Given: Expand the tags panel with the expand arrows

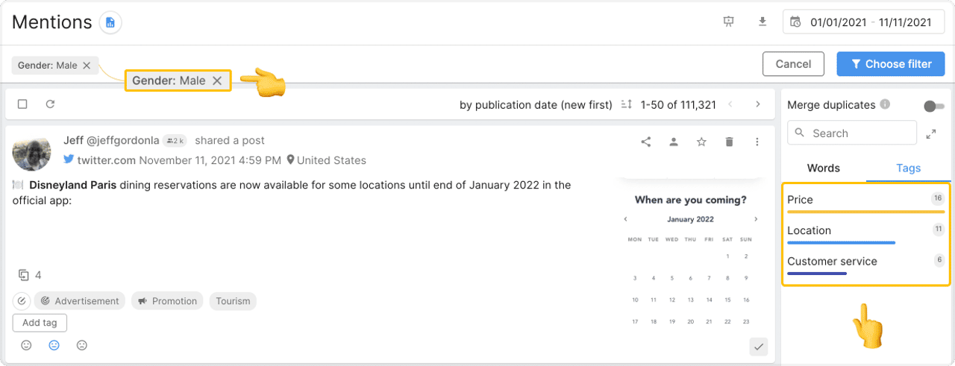Looking at the screenshot, I should coord(931,133).
